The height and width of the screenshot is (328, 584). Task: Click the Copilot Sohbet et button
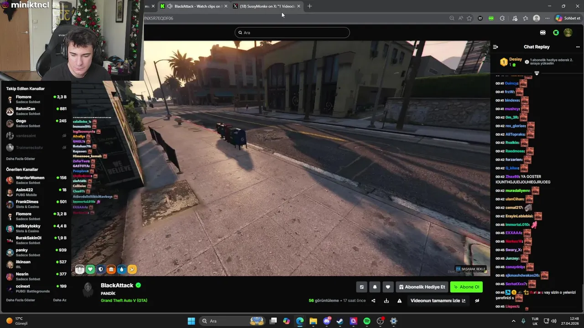pyautogui.click(x=568, y=18)
